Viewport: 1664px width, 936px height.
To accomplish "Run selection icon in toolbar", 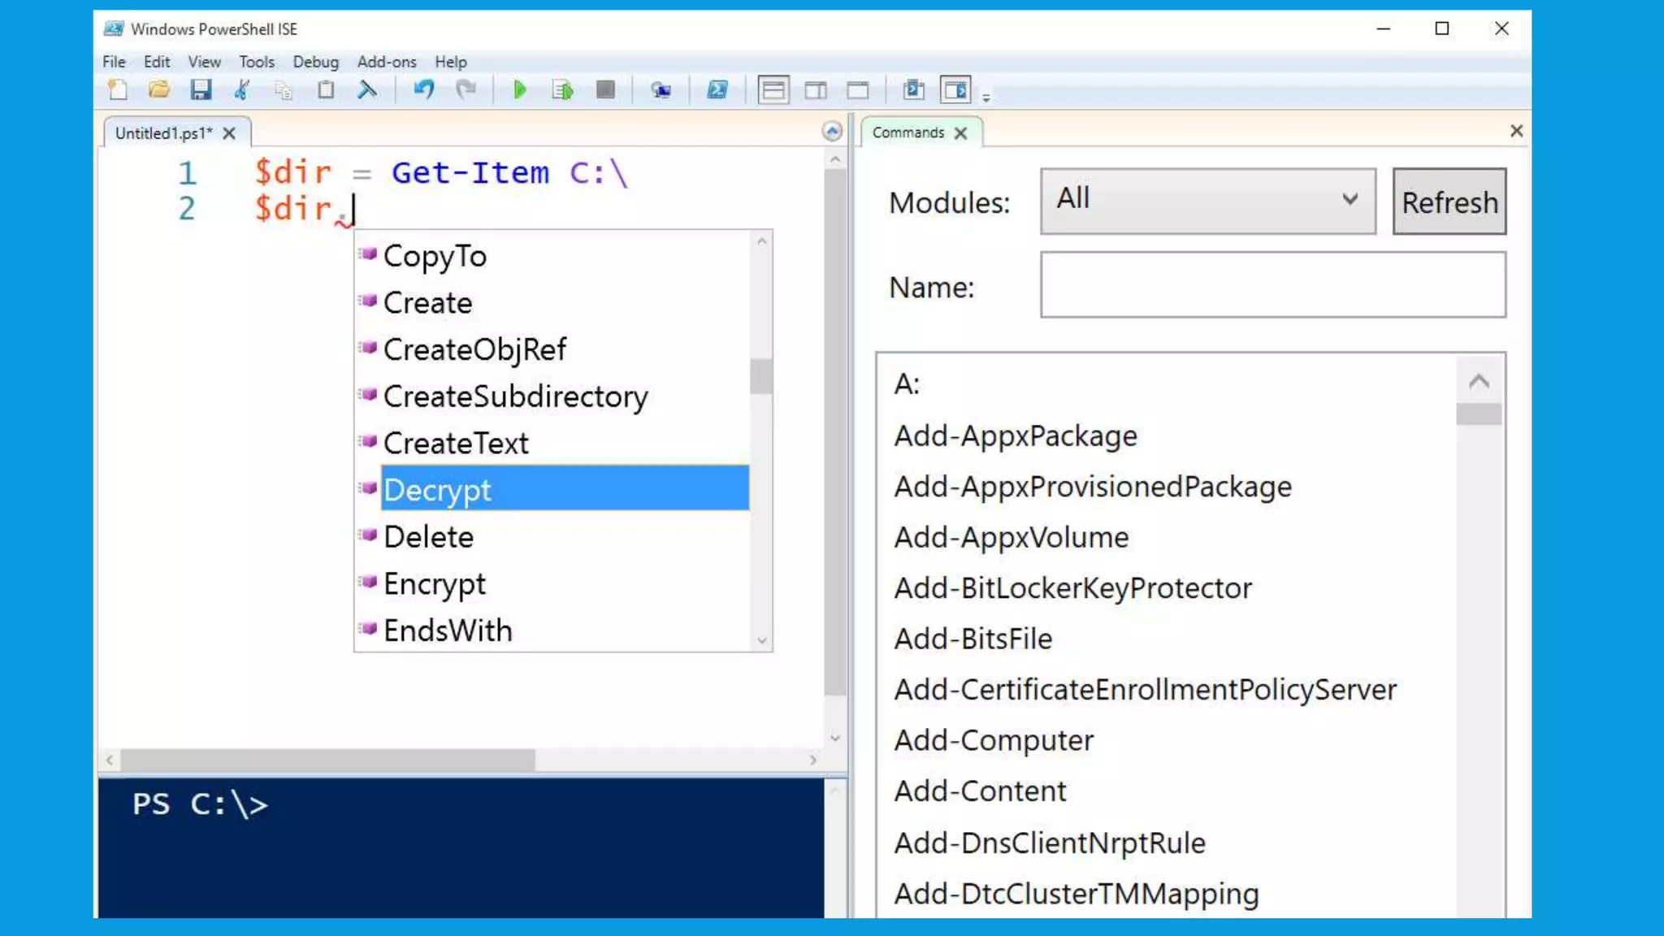I will (x=562, y=90).
